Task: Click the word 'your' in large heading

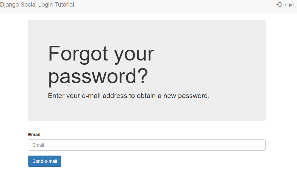Action: click(134, 53)
